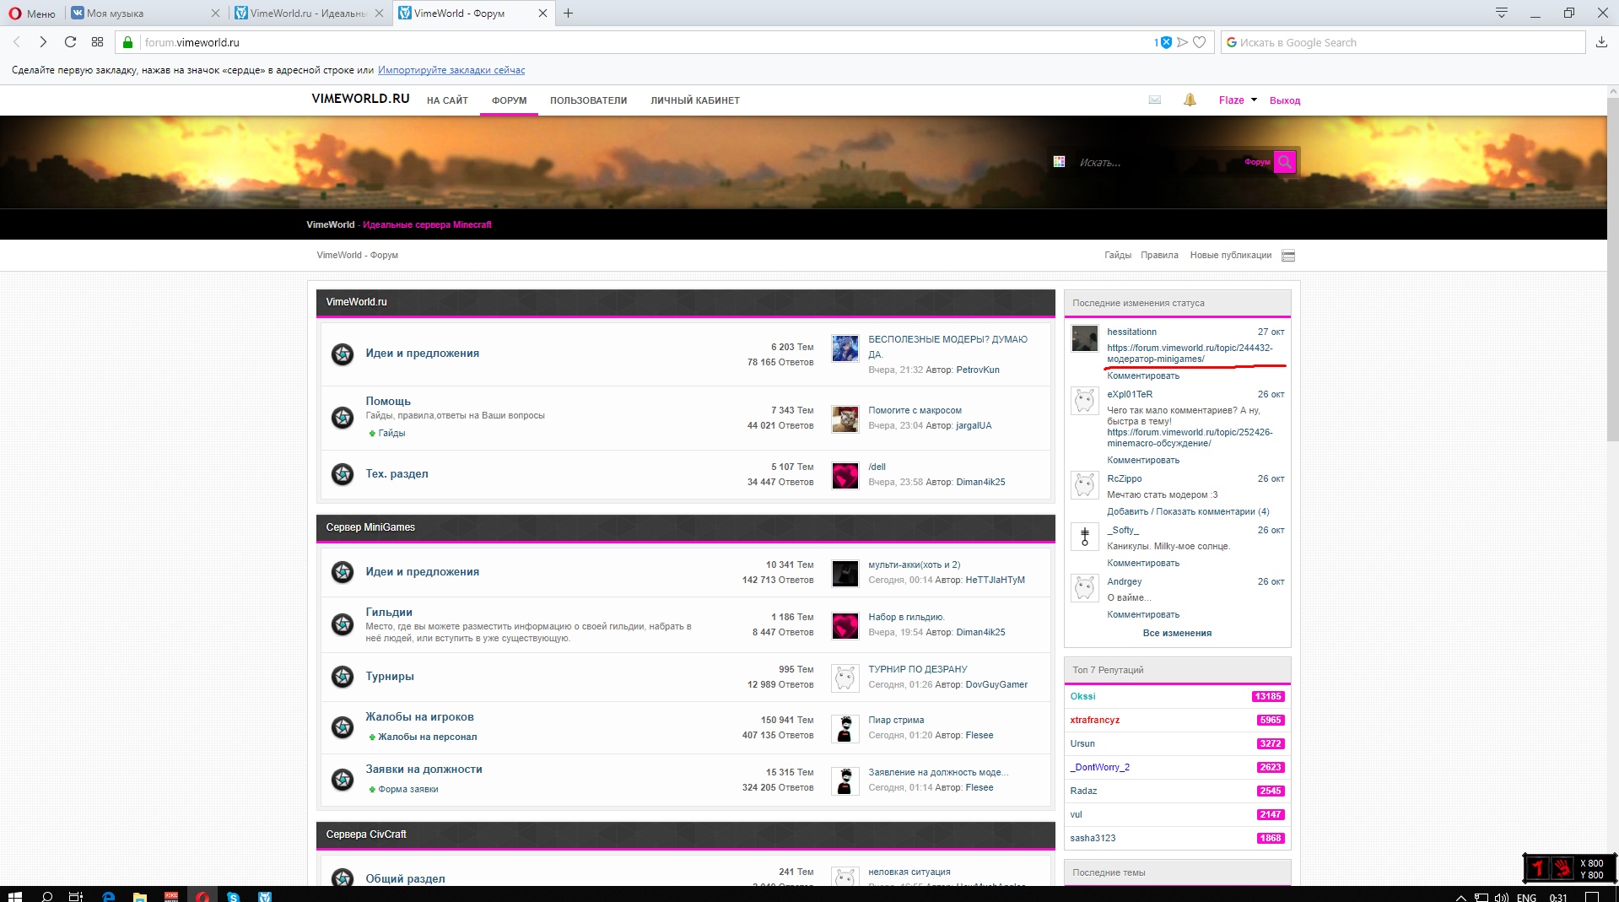Open Новые публикации link
The width and height of the screenshot is (1619, 902).
pos(1230,255)
